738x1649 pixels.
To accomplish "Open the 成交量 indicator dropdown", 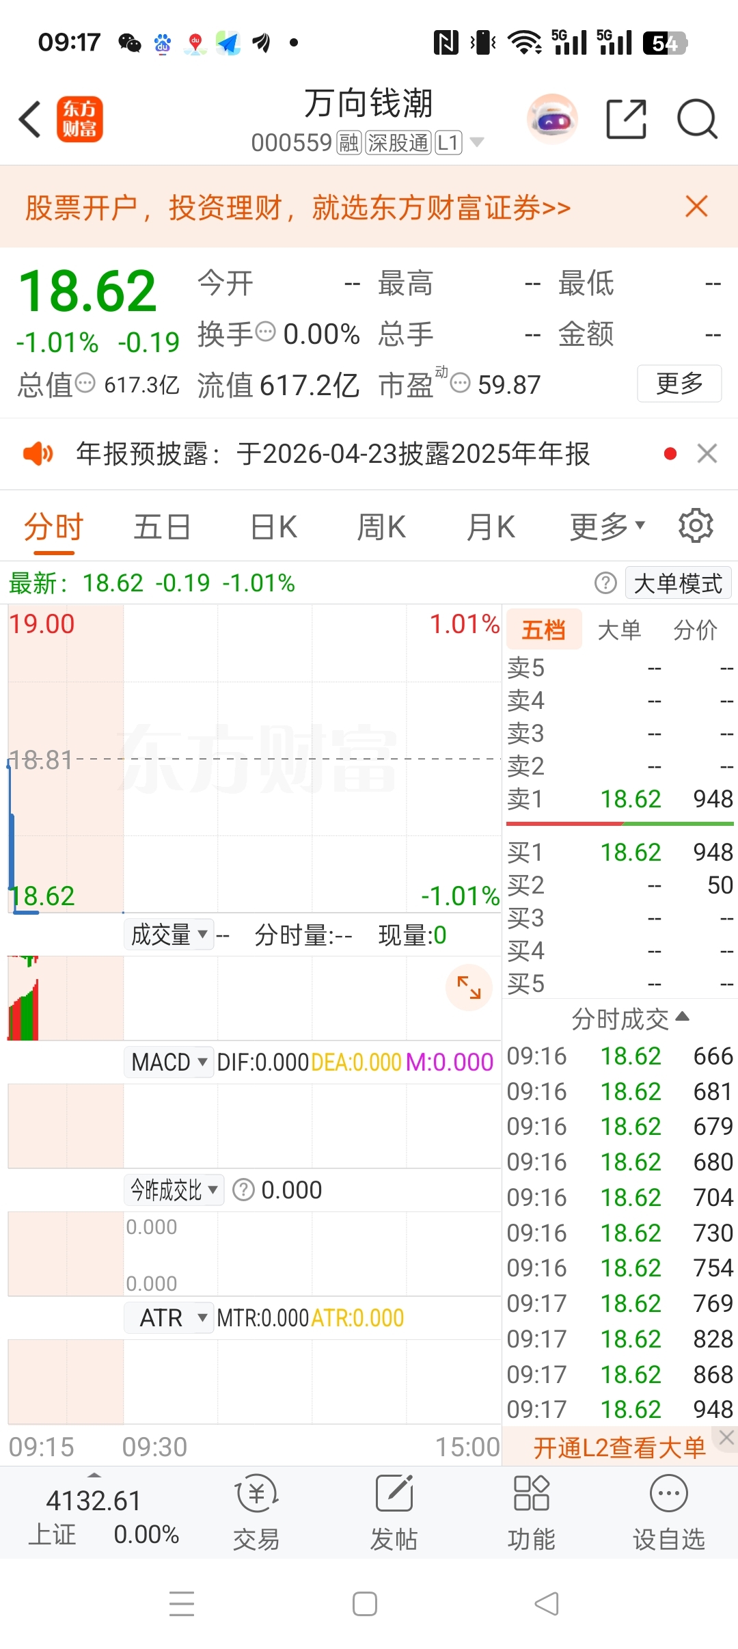I will 169,934.
